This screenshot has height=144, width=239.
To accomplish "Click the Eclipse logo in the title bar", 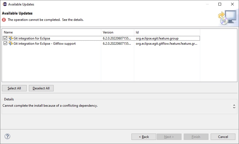I will (x=5, y=4).
